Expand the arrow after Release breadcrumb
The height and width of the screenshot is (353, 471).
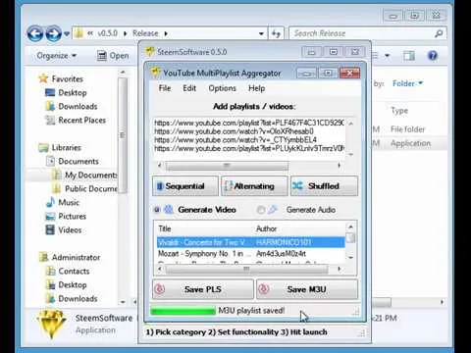166,33
